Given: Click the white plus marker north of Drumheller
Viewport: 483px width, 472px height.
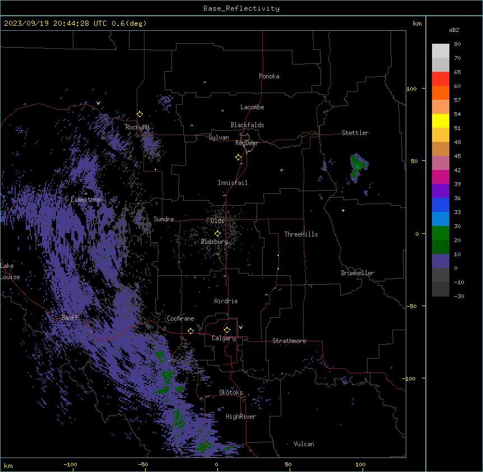Looking at the screenshot, I should click(x=343, y=210).
